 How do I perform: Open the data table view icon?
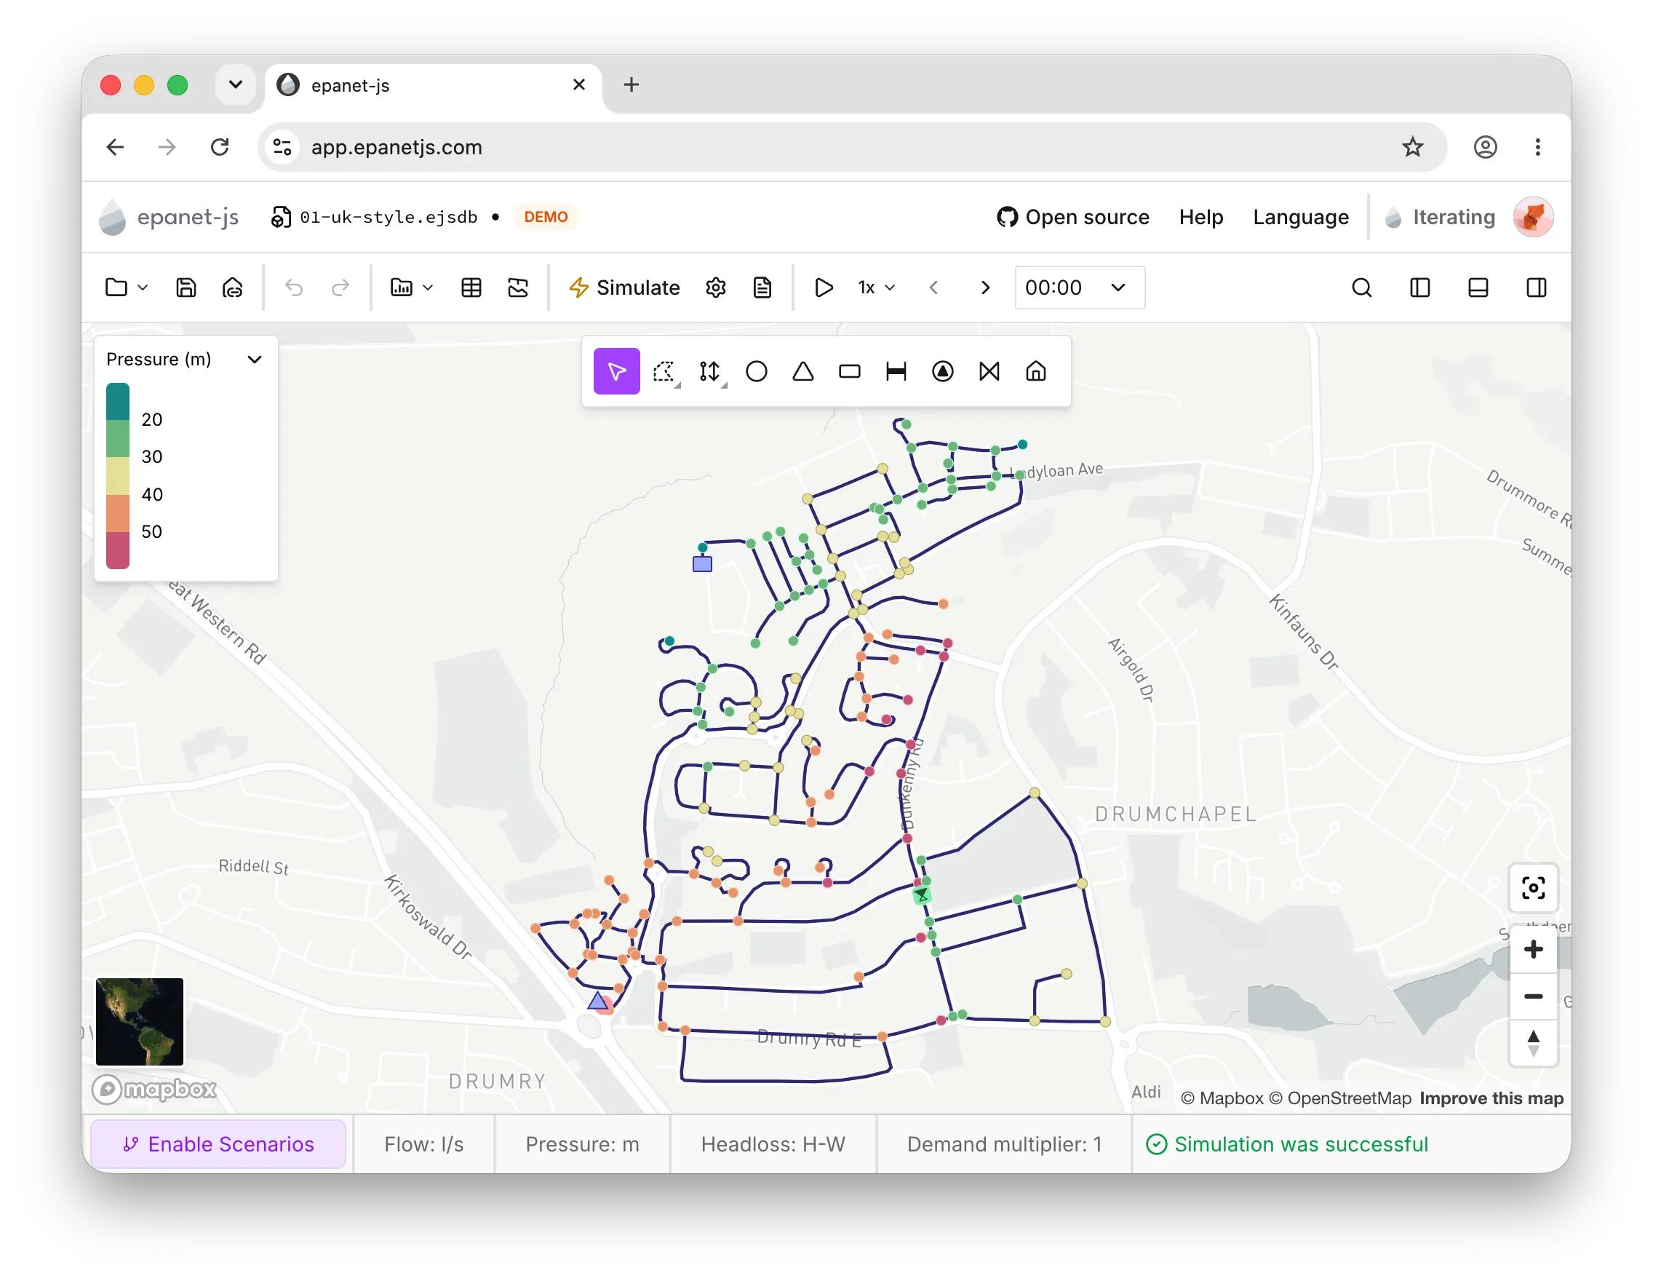tap(471, 287)
